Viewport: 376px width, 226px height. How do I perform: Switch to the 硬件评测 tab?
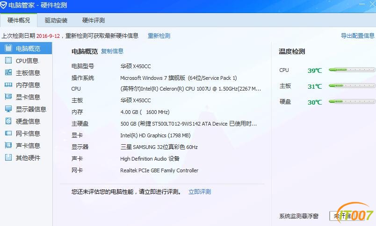click(x=93, y=21)
